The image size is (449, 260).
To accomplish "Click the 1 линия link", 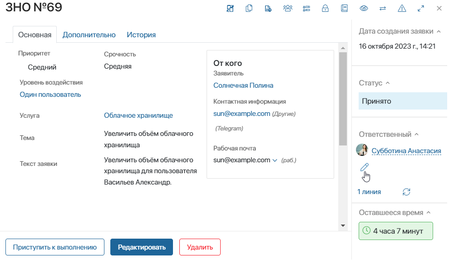I will [x=369, y=192].
